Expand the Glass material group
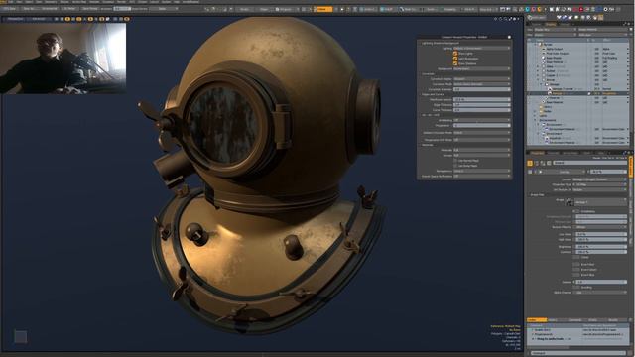Image resolution: width=635 pixels, height=357 pixels. (x=538, y=66)
